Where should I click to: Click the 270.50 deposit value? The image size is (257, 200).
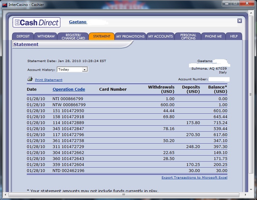[x=193, y=134]
